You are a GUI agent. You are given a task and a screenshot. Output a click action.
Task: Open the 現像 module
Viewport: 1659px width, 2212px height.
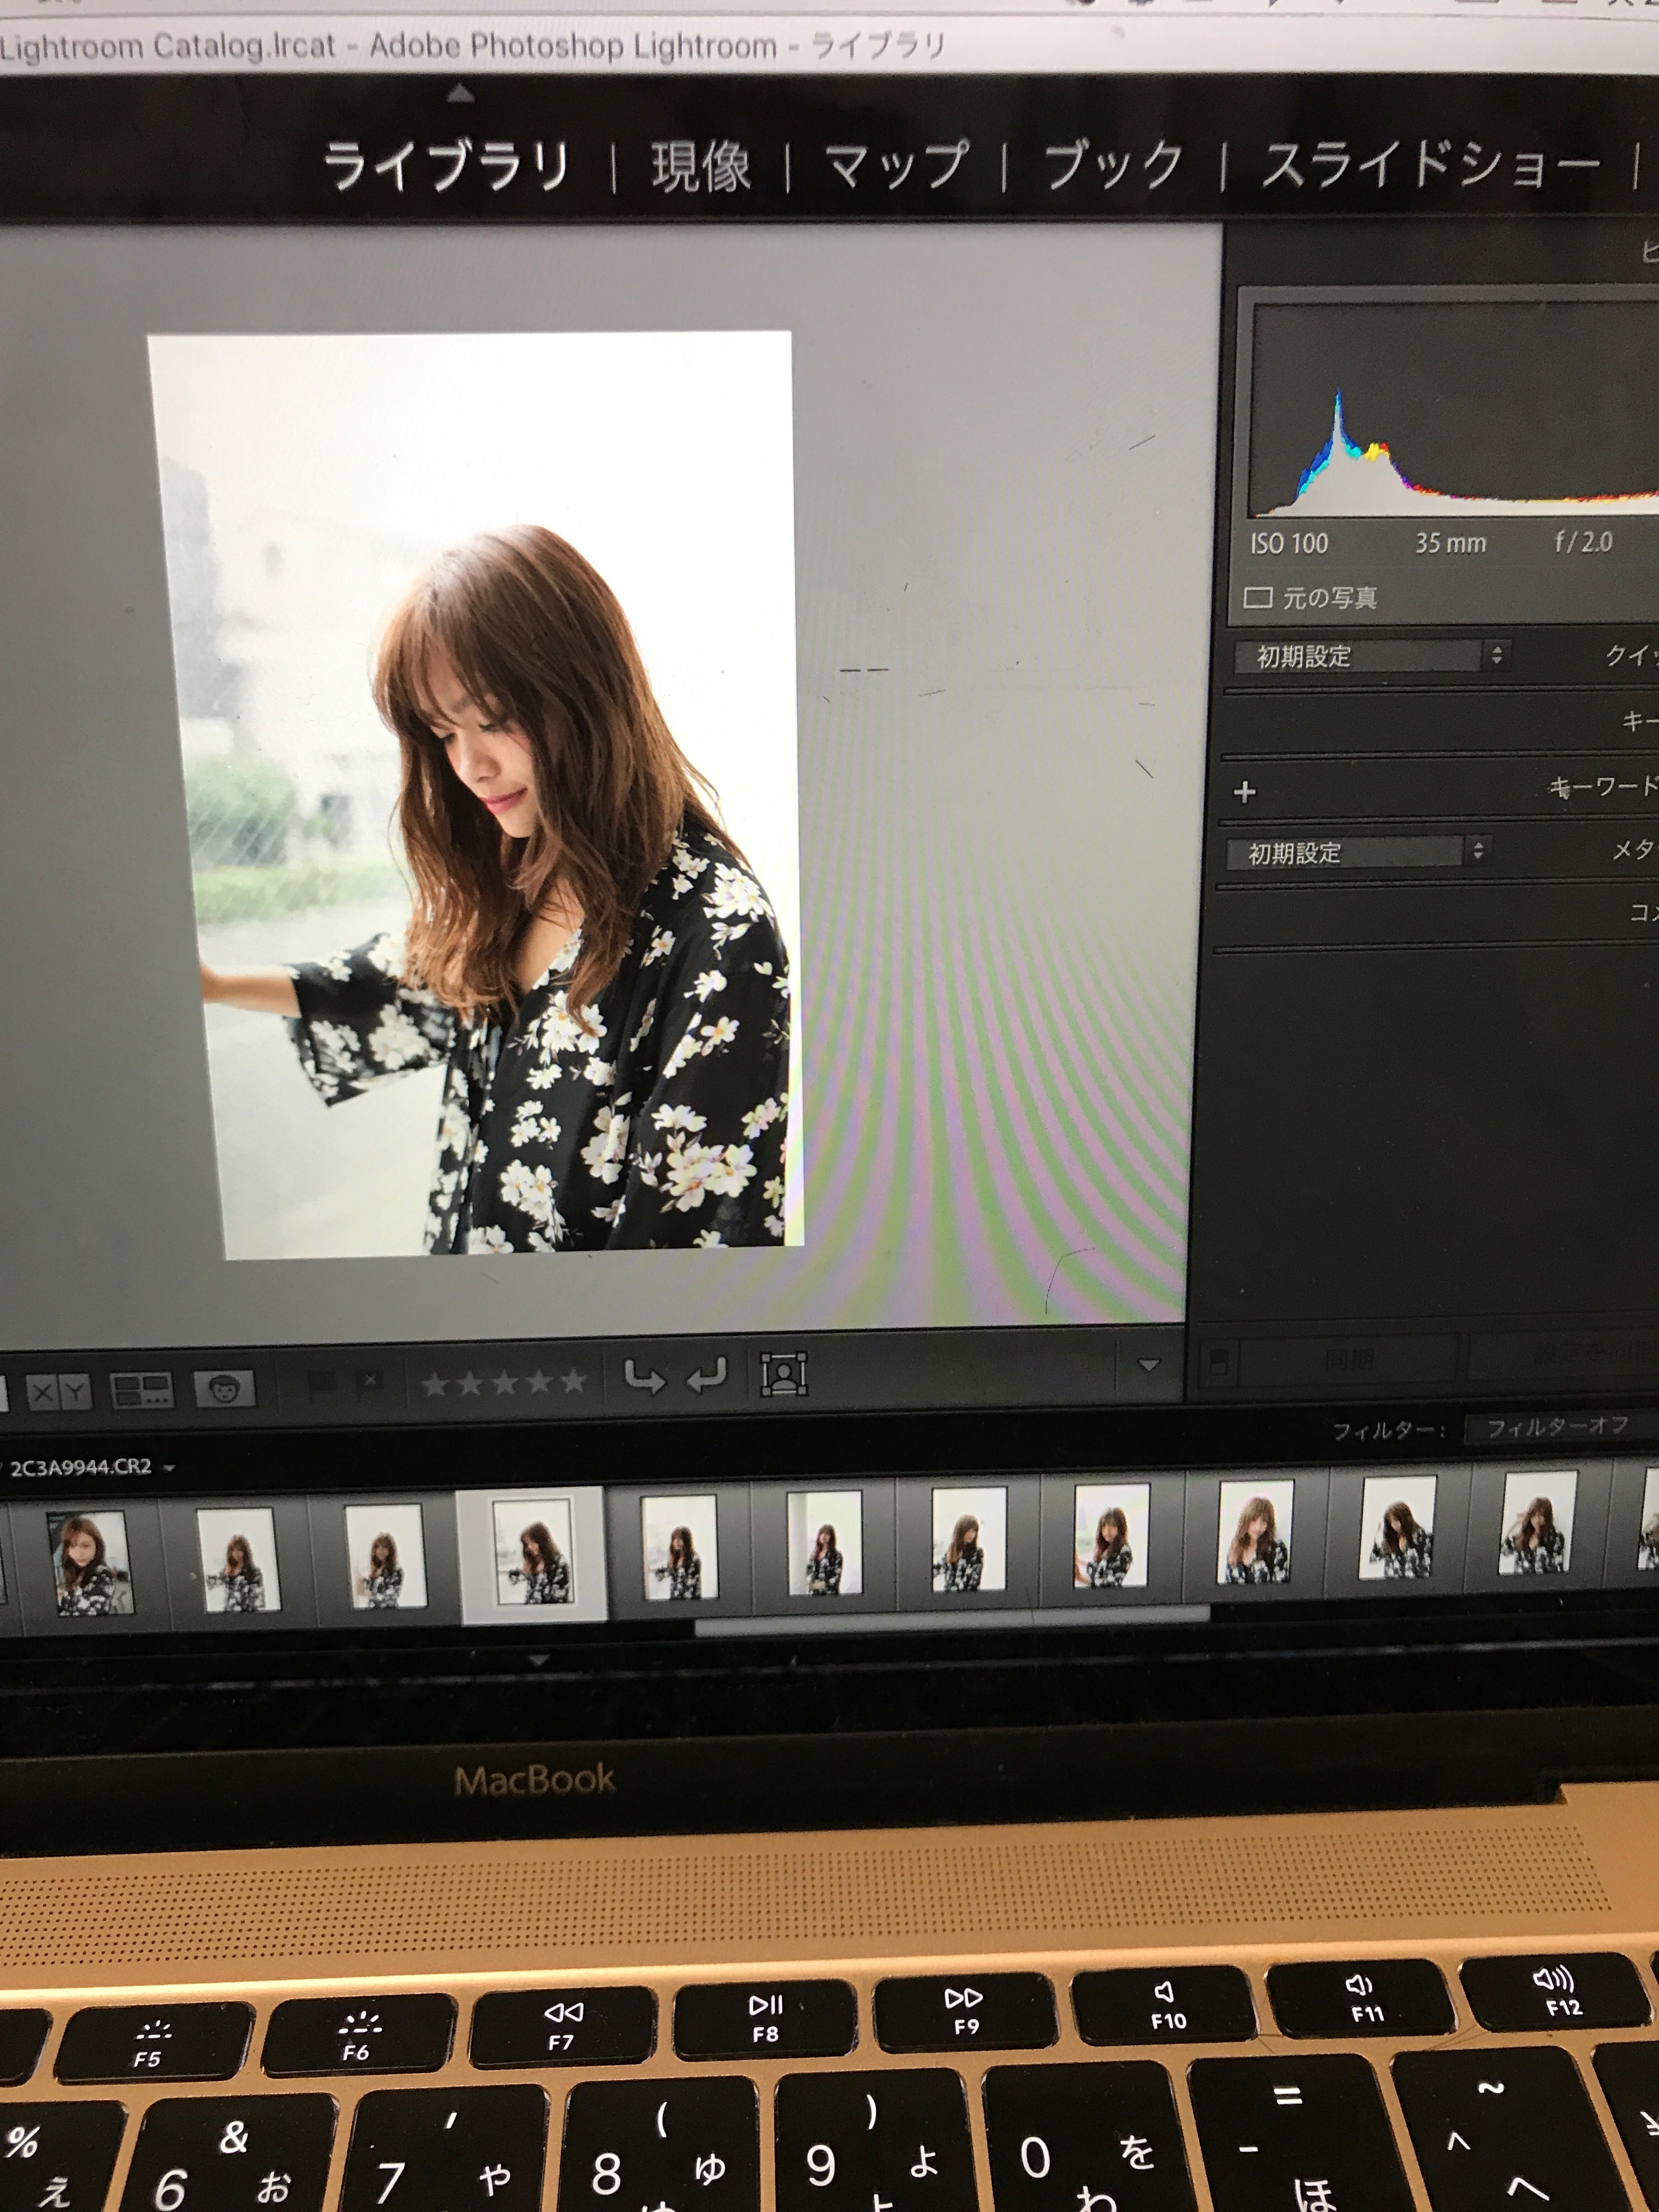click(x=701, y=166)
